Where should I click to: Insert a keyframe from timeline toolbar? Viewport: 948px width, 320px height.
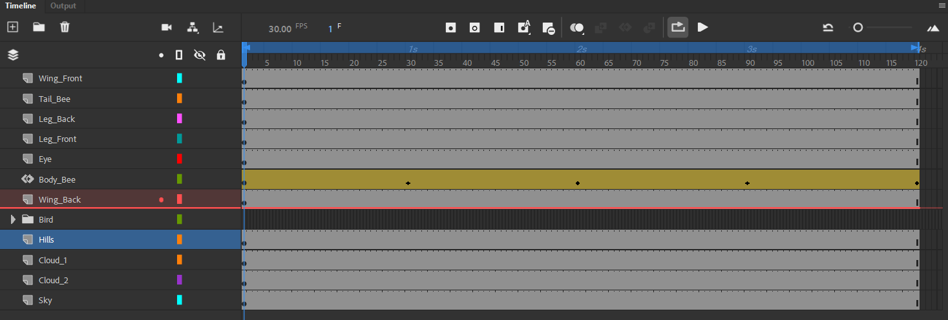(x=450, y=28)
